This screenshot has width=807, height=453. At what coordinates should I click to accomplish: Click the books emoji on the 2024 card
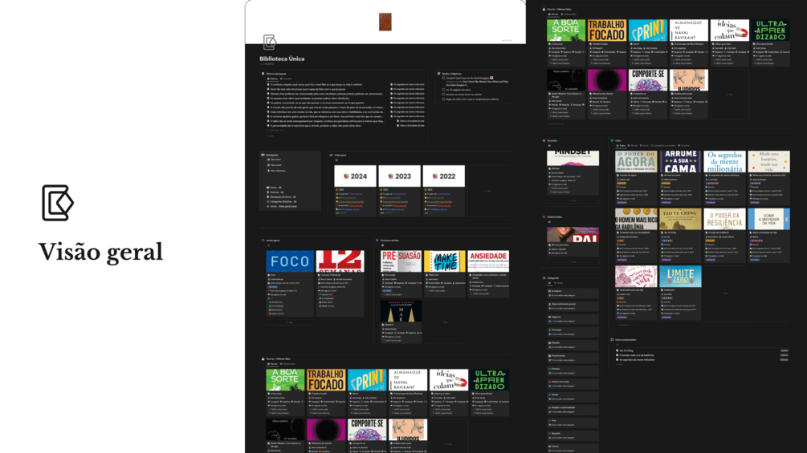coord(346,176)
